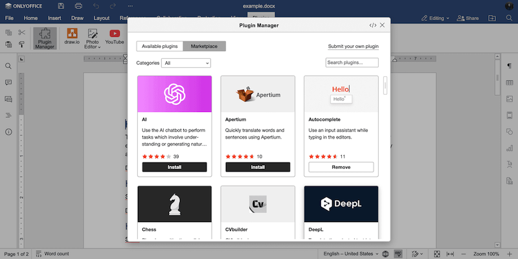Click the Search plugins input field
This screenshot has width=518, height=259.
(x=352, y=63)
